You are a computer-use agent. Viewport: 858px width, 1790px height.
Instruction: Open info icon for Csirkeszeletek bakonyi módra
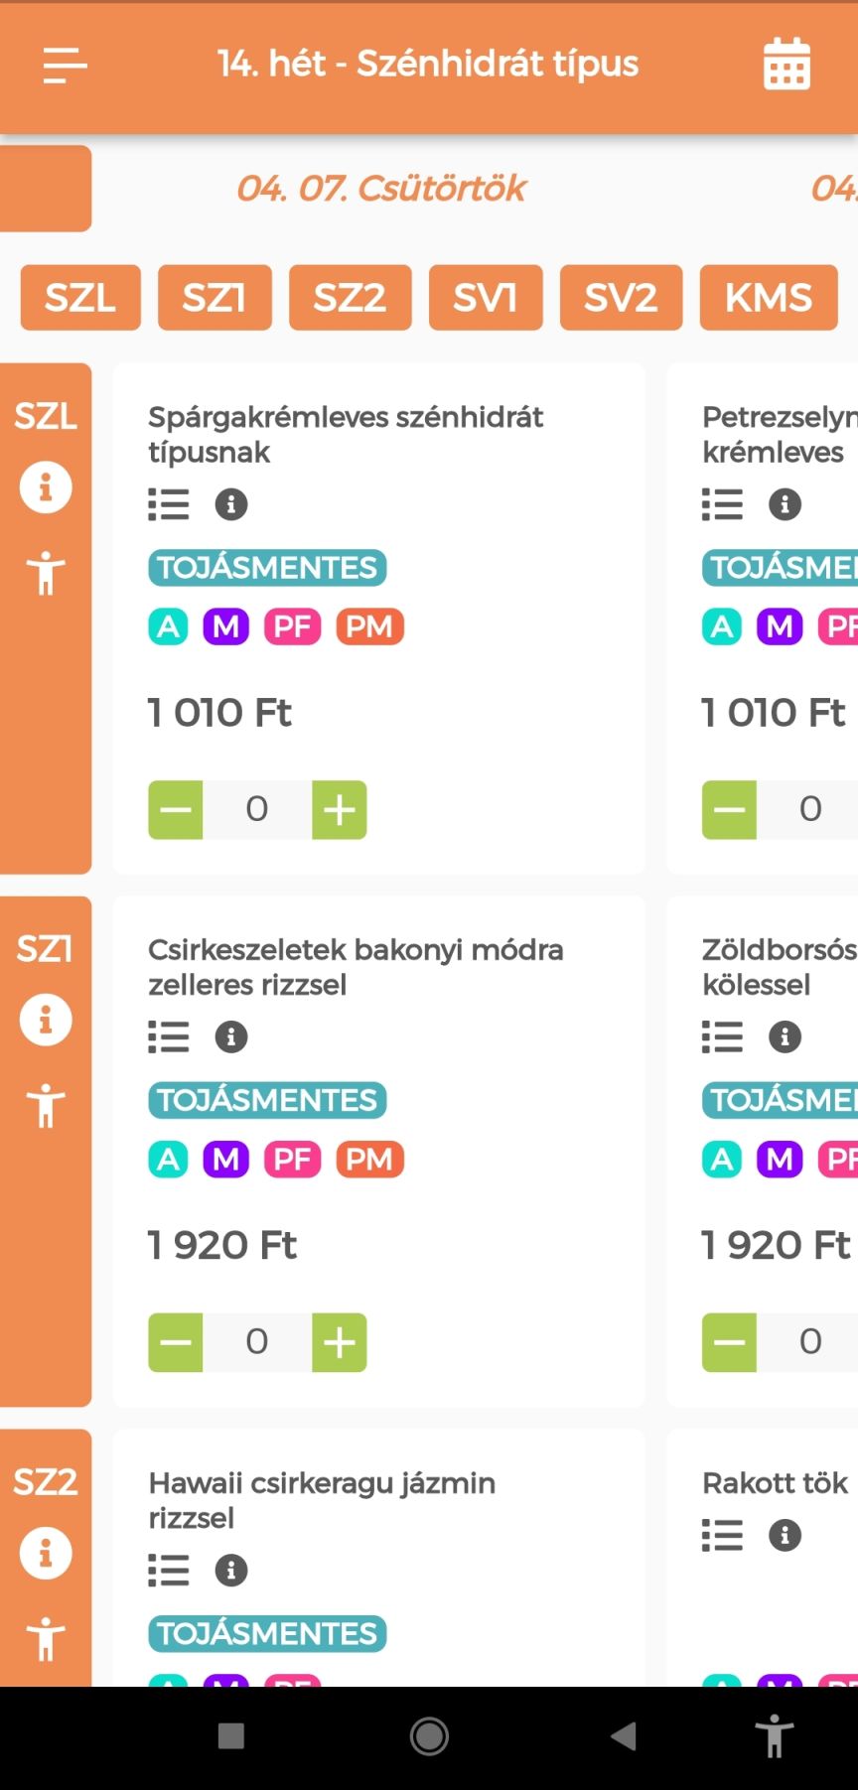click(x=231, y=1037)
